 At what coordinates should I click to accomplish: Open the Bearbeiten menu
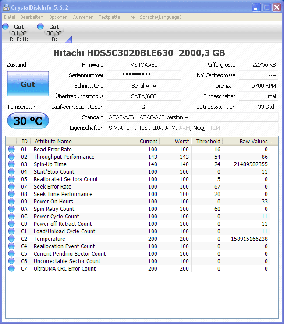click(x=32, y=17)
